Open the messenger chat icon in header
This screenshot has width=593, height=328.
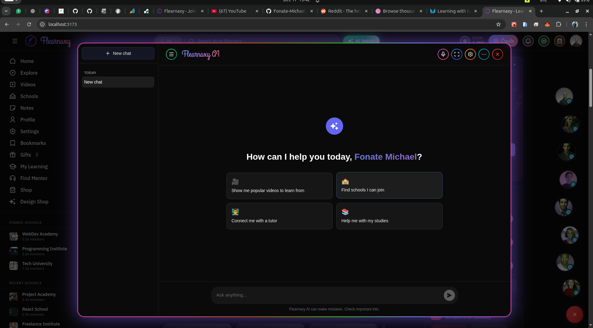click(x=544, y=41)
